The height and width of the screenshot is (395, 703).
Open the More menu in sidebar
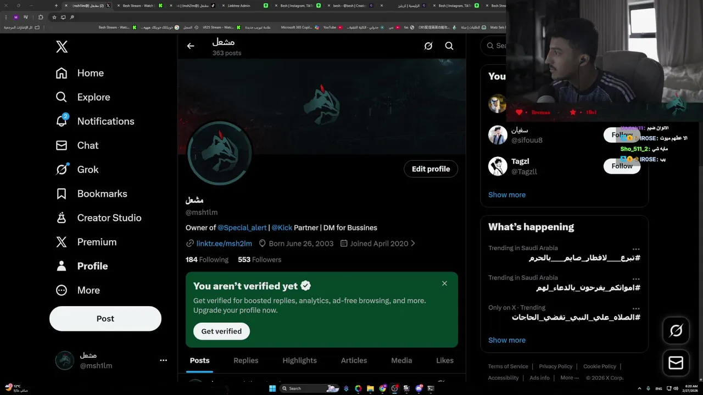[77, 290]
